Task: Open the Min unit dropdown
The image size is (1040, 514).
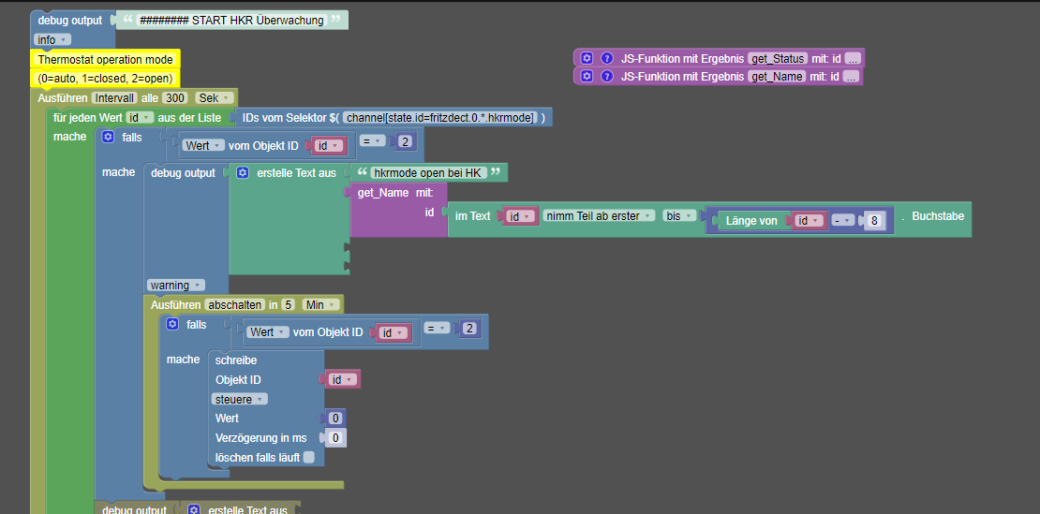Action: (x=321, y=304)
